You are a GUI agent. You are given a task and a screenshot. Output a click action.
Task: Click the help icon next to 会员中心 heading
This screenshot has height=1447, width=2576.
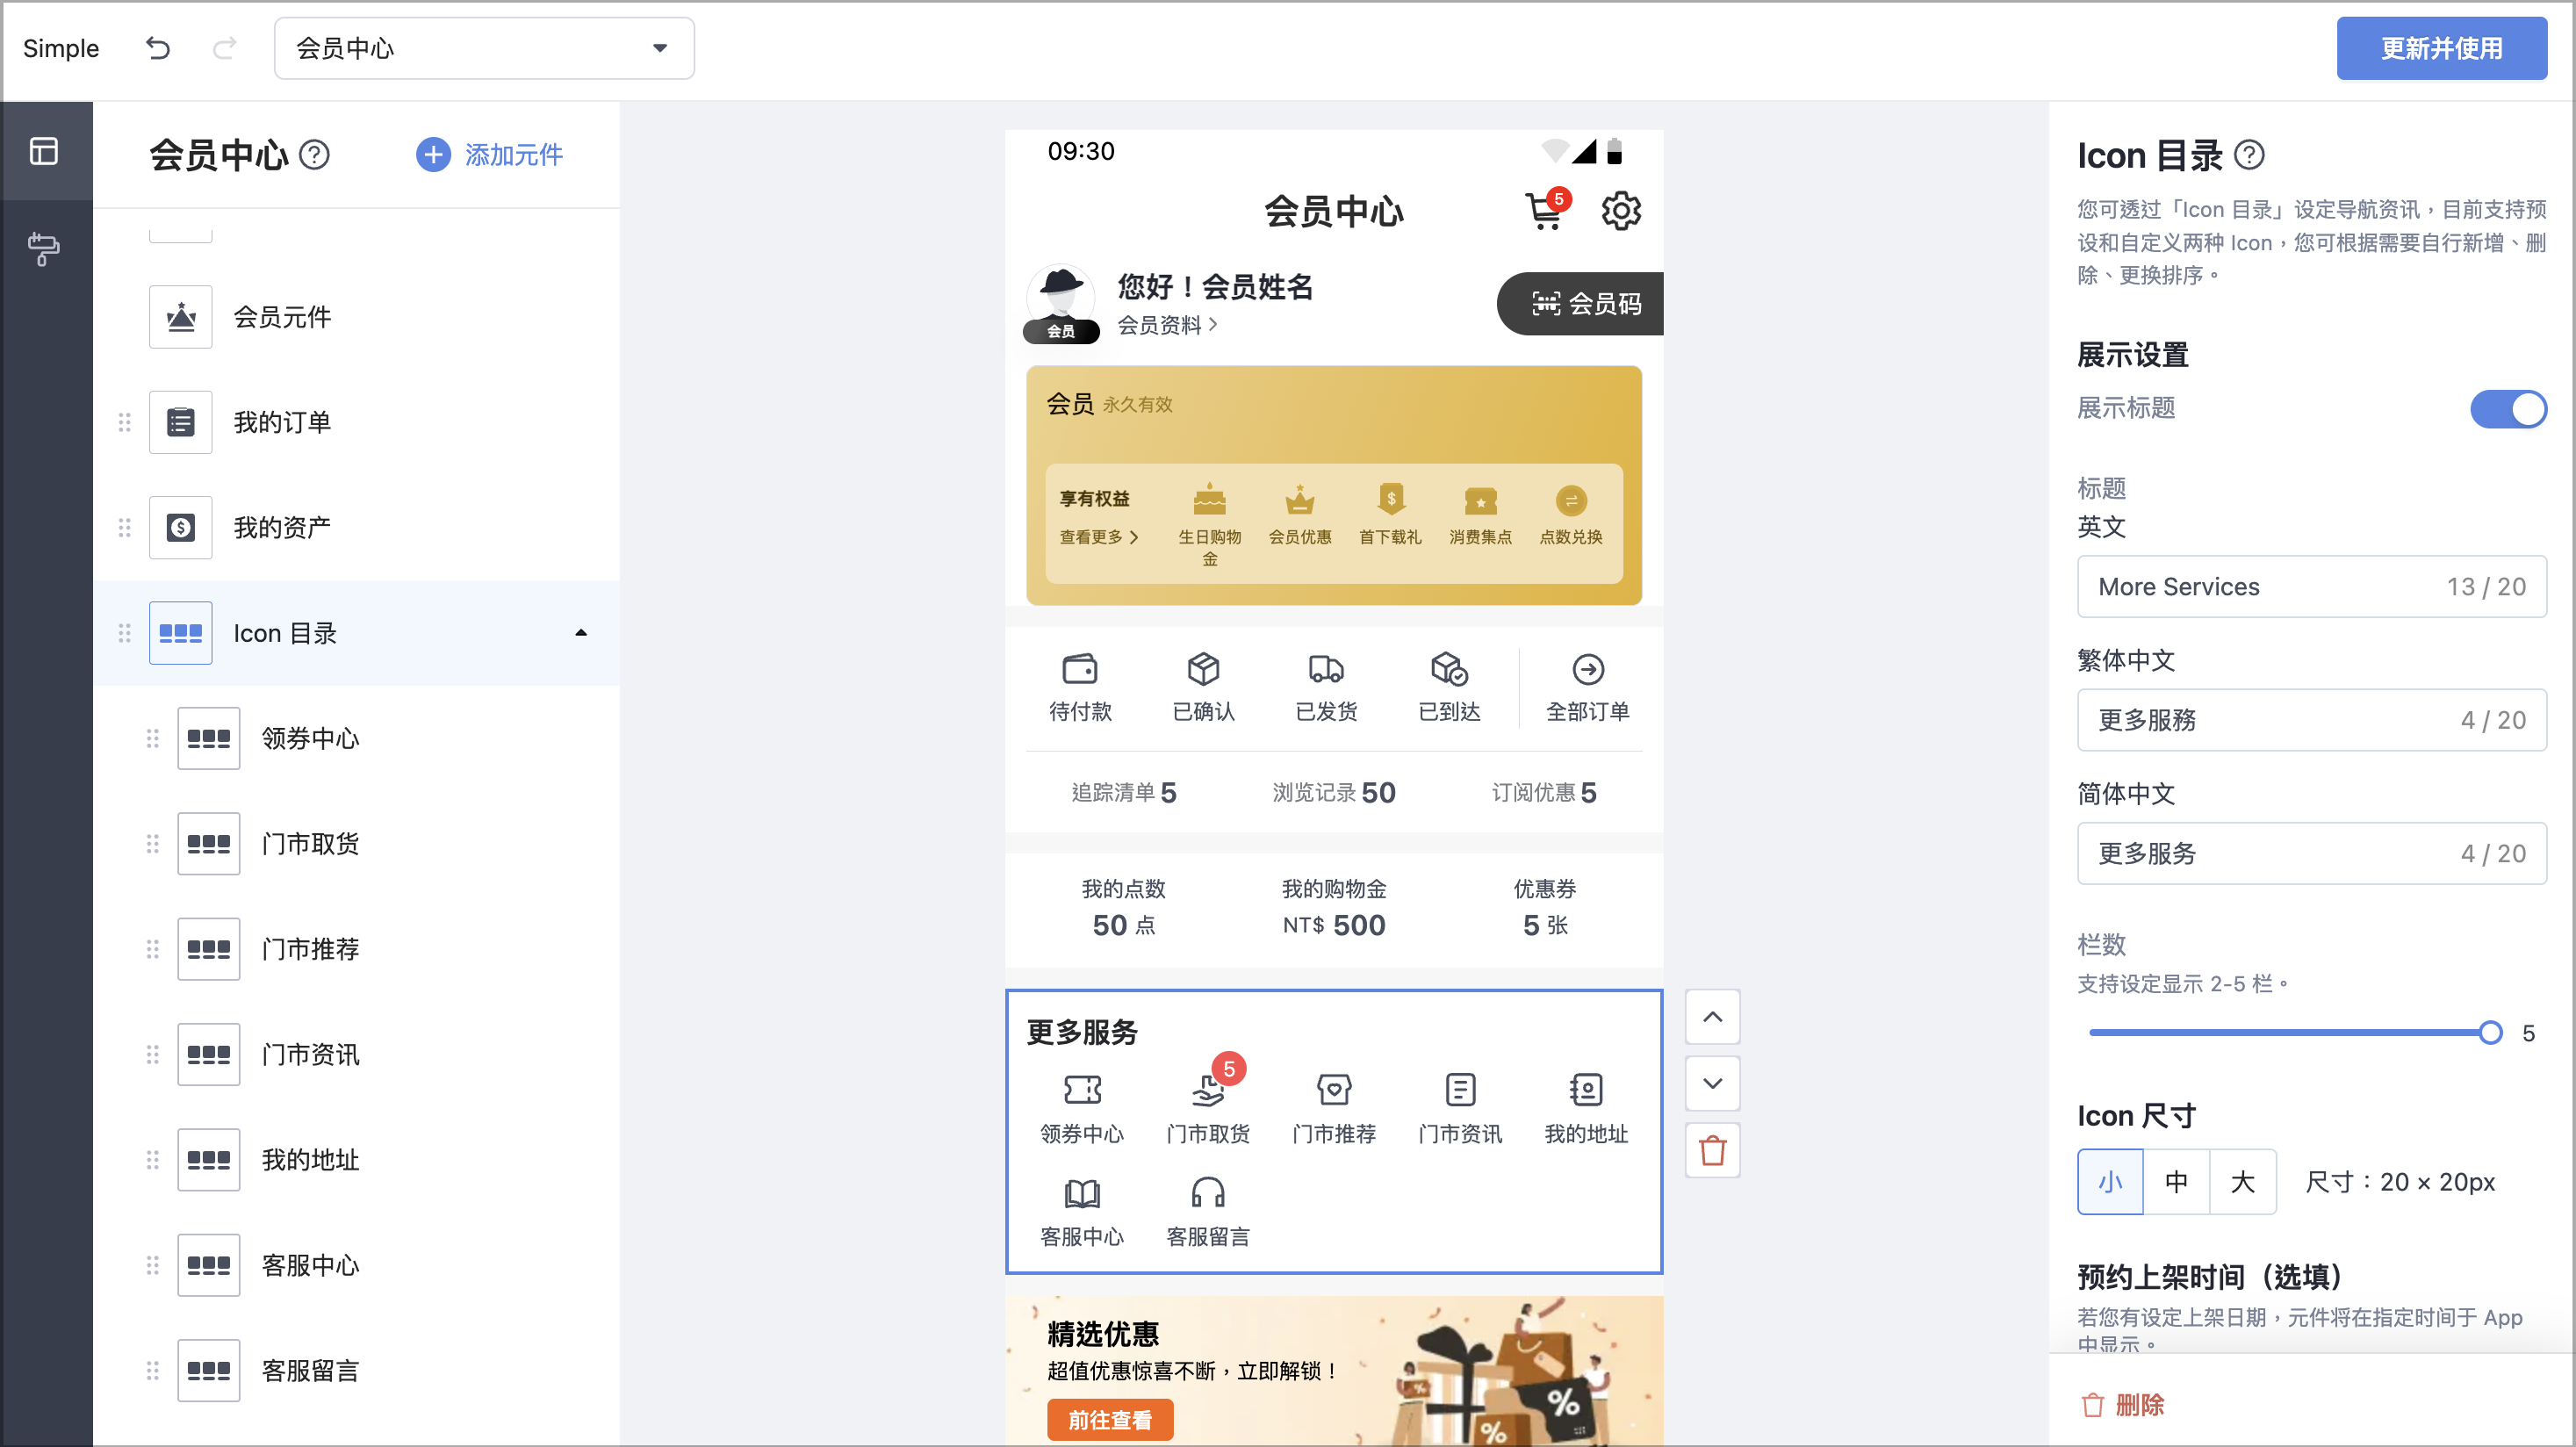click(315, 155)
